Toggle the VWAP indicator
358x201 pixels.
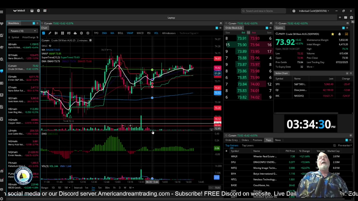pos(130,33)
